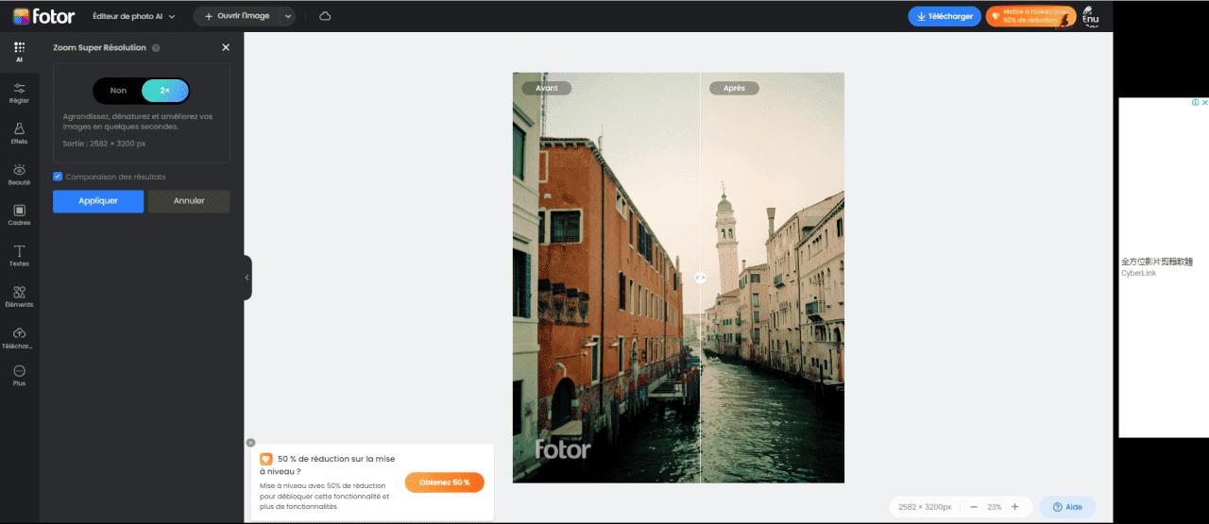Open the Beauté tools panel
1209x524 pixels.
pyautogui.click(x=19, y=174)
